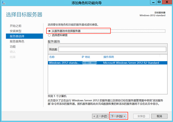Image resolution: width=173 pixels, height=122 pixels.
Task: Sort by the IP 地址 column header
Action: point(86,57)
